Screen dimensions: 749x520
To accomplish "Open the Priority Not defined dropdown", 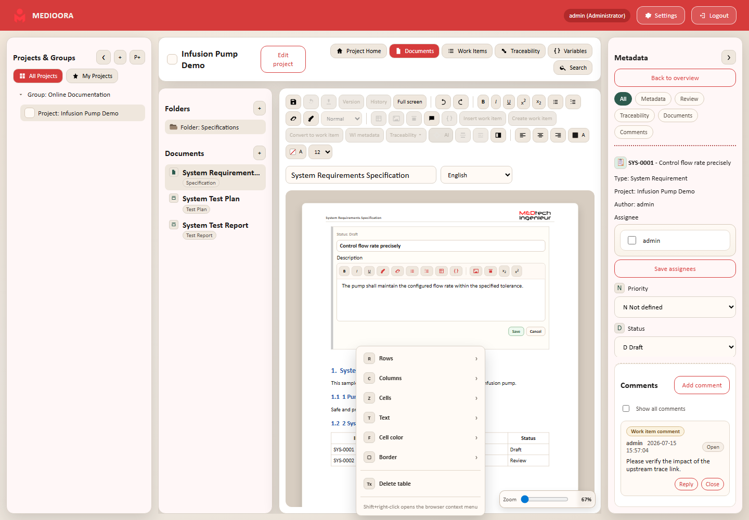I will [x=675, y=307].
